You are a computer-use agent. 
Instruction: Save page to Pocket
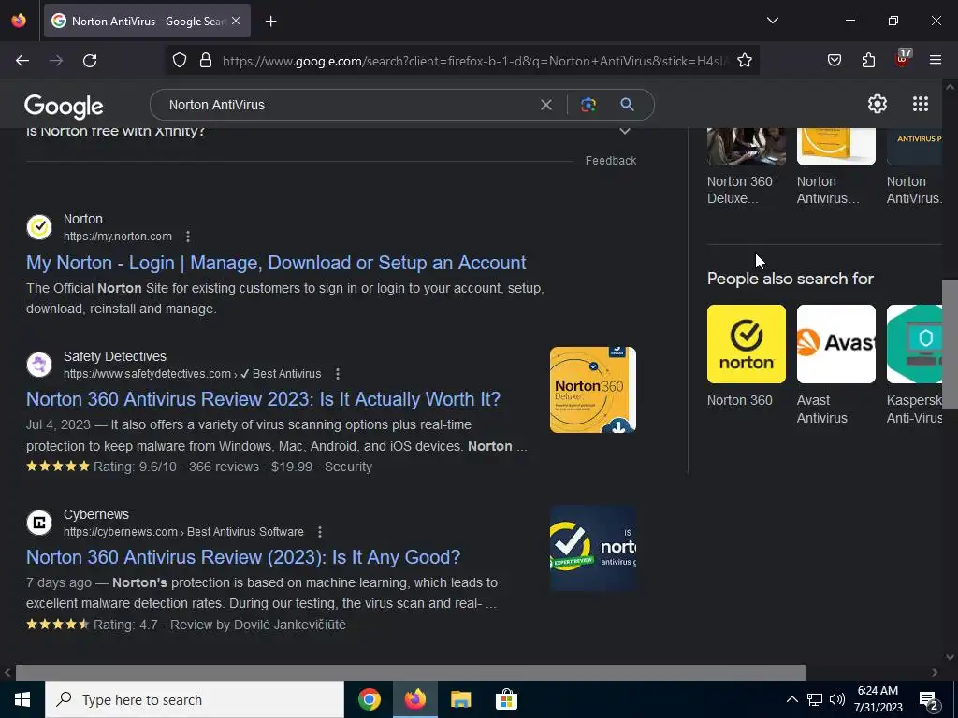[x=834, y=61]
